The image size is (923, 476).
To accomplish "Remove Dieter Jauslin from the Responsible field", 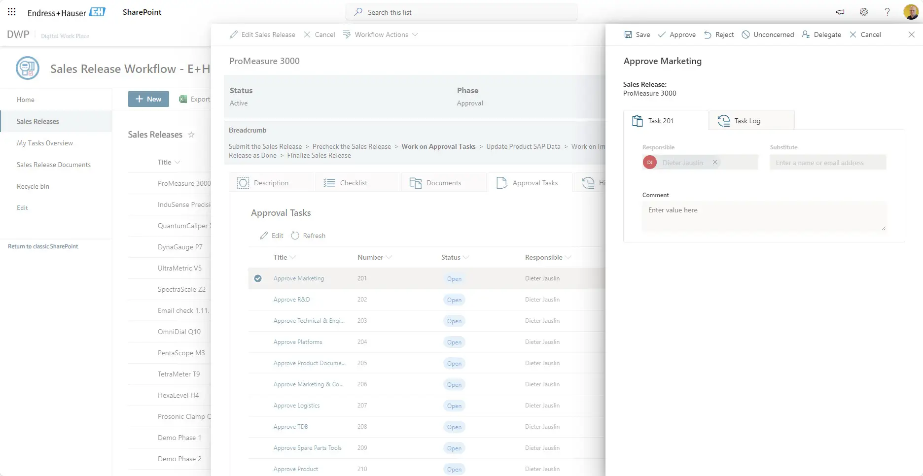I will [715, 162].
